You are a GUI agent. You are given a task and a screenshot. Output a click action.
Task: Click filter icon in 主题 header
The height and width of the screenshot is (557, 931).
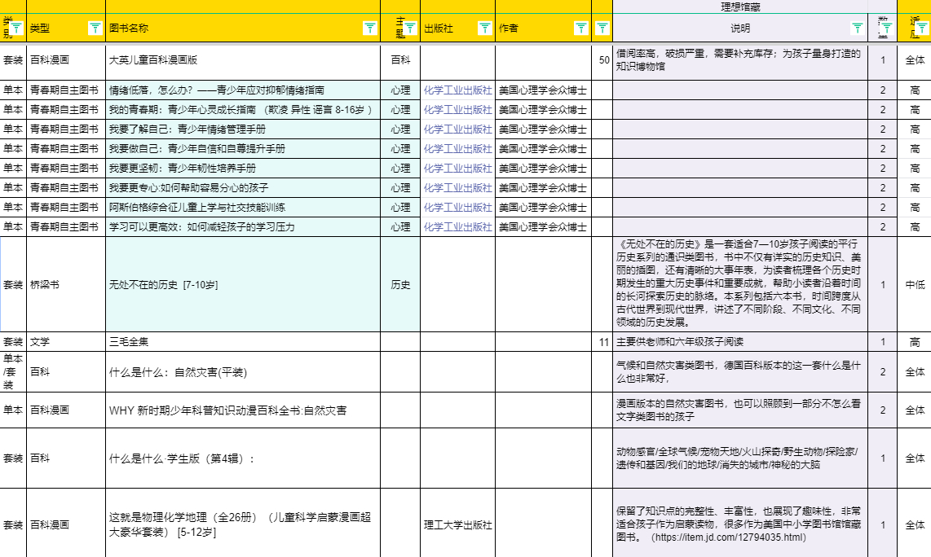410,29
